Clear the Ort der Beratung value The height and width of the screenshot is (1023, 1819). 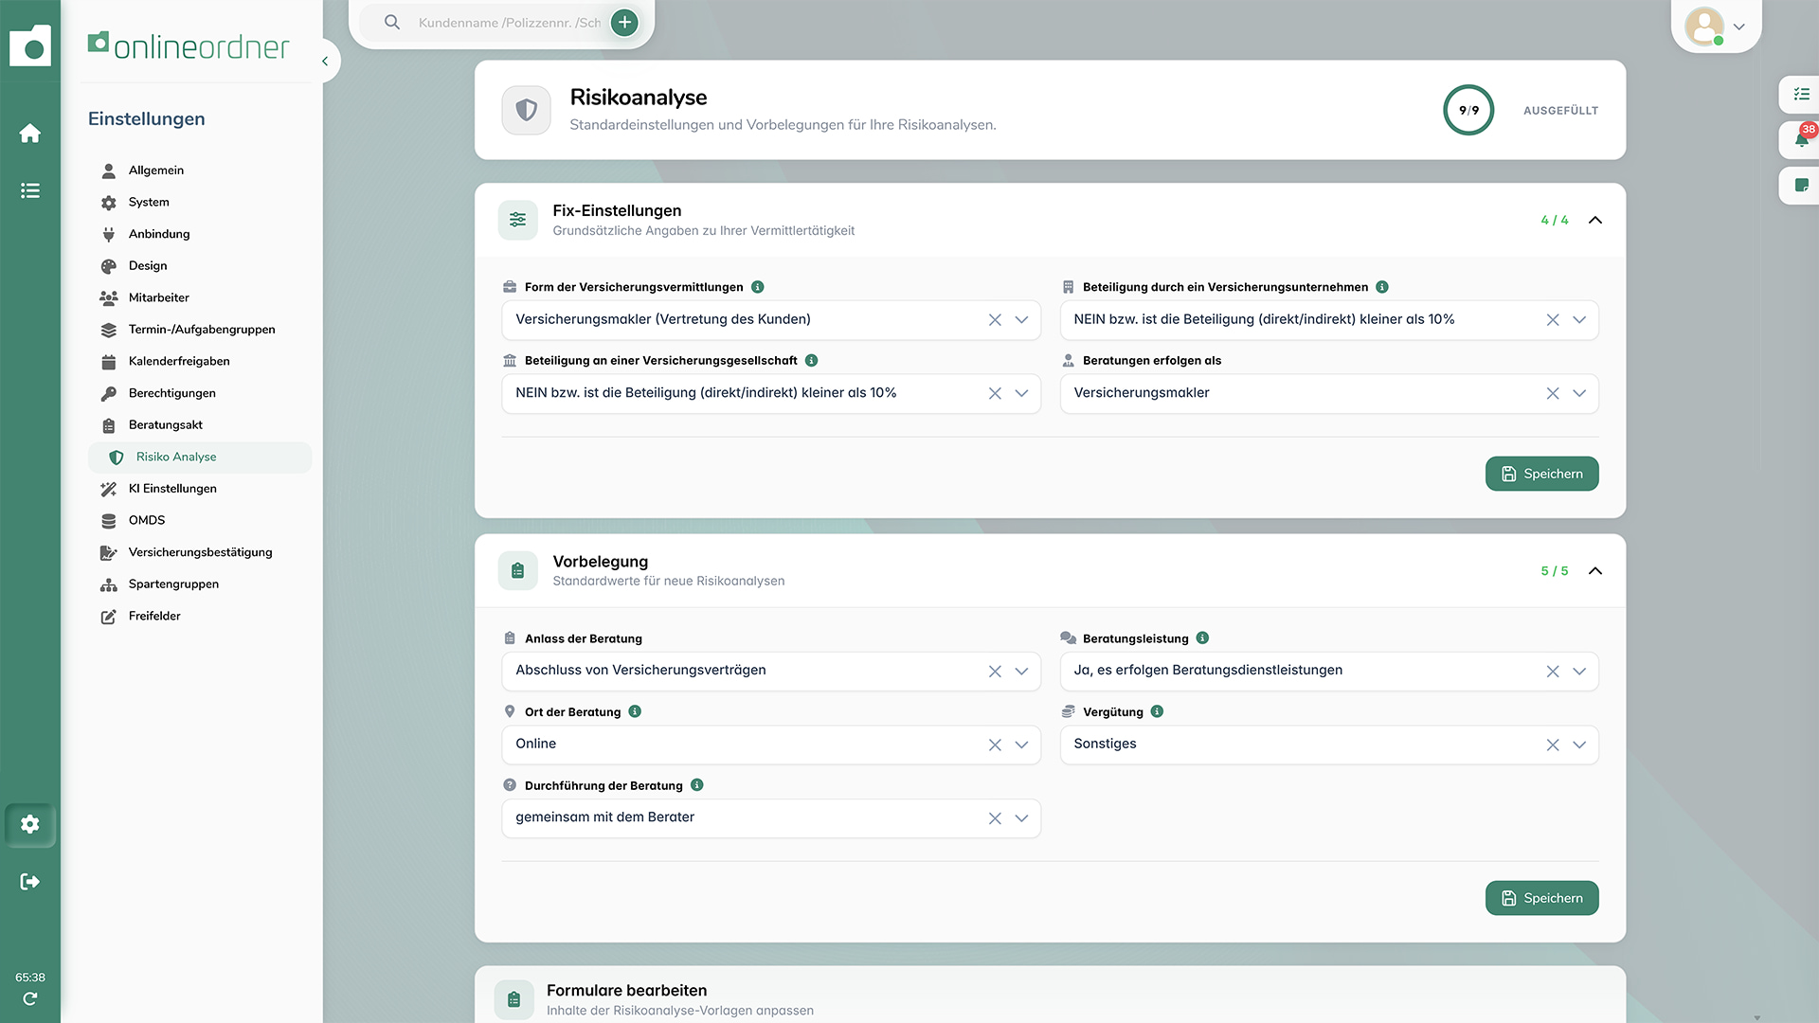pyautogui.click(x=995, y=745)
